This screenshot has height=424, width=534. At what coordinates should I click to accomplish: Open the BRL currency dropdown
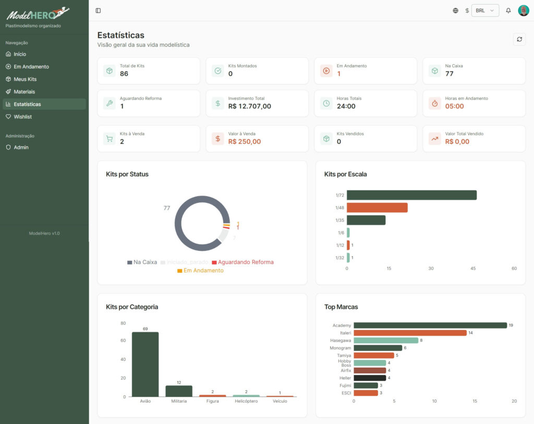click(485, 10)
